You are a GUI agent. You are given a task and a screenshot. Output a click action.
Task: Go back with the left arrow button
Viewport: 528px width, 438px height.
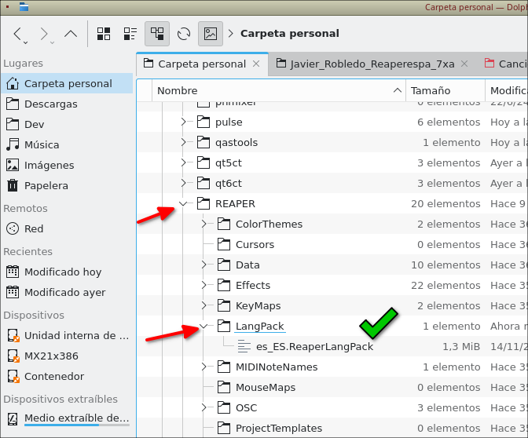tap(17, 34)
